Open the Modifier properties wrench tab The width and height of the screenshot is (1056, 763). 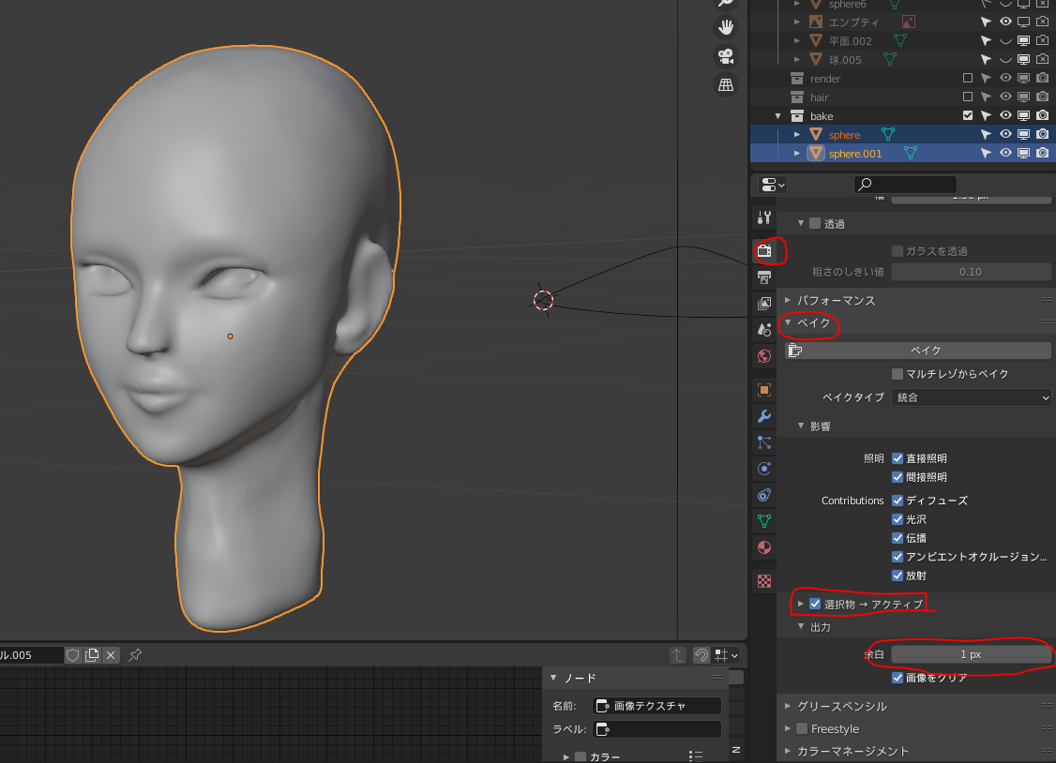click(x=764, y=416)
